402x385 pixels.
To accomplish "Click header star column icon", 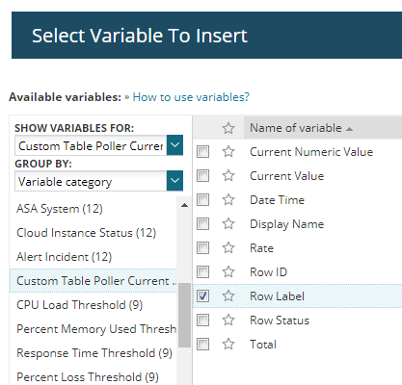I will 228,128.
